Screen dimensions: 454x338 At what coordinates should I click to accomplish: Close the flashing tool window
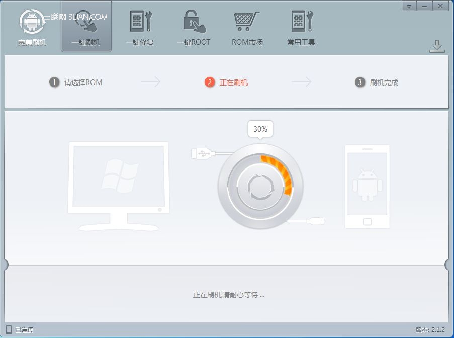click(440, 6)
